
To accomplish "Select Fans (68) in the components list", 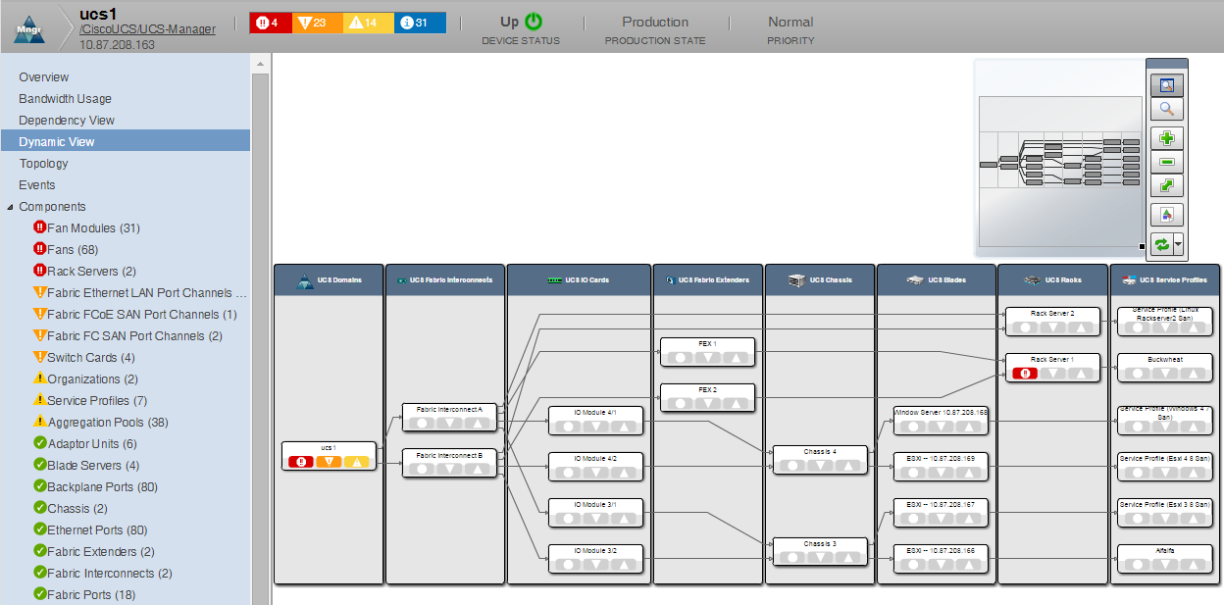I will point(73,250).
